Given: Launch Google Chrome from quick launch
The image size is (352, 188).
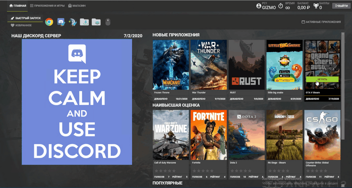Looking at the screenshot, I should point(49,22).
